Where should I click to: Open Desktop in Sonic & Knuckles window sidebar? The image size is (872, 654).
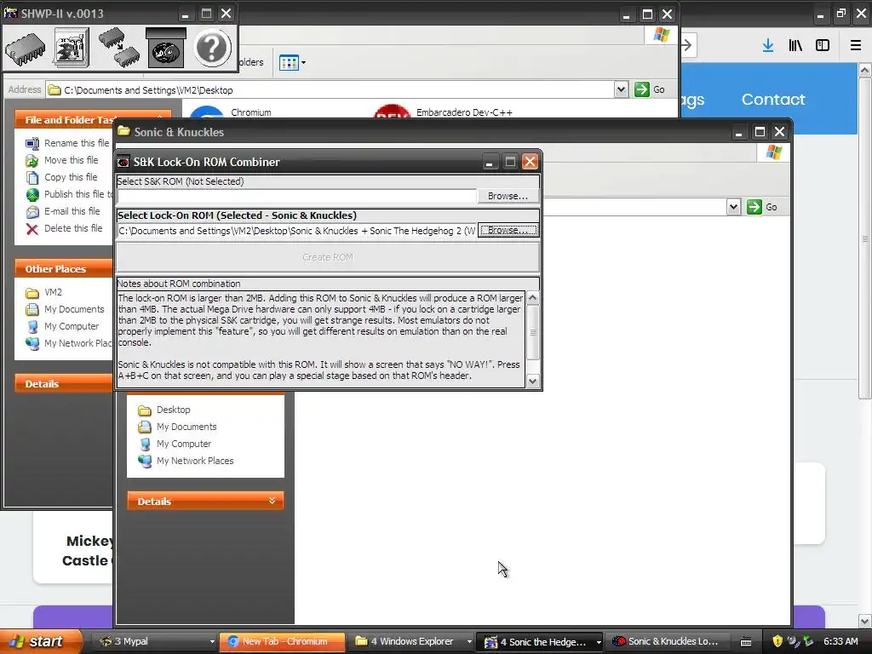point(173,410)
